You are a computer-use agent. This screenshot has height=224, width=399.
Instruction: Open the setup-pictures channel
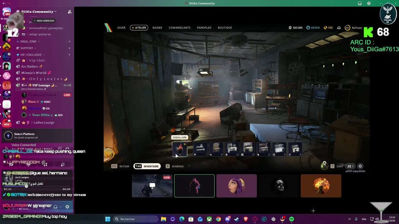tap(40, 34)
